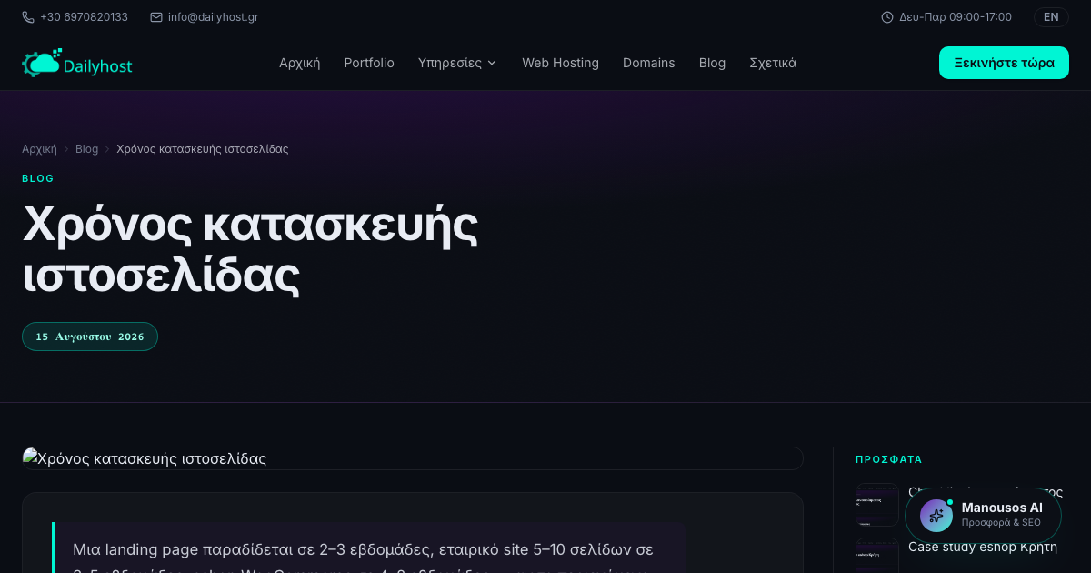The width and height of the screenshot is (1091, 573).
Task: Click the article title heading
Action: pos(250,250)
